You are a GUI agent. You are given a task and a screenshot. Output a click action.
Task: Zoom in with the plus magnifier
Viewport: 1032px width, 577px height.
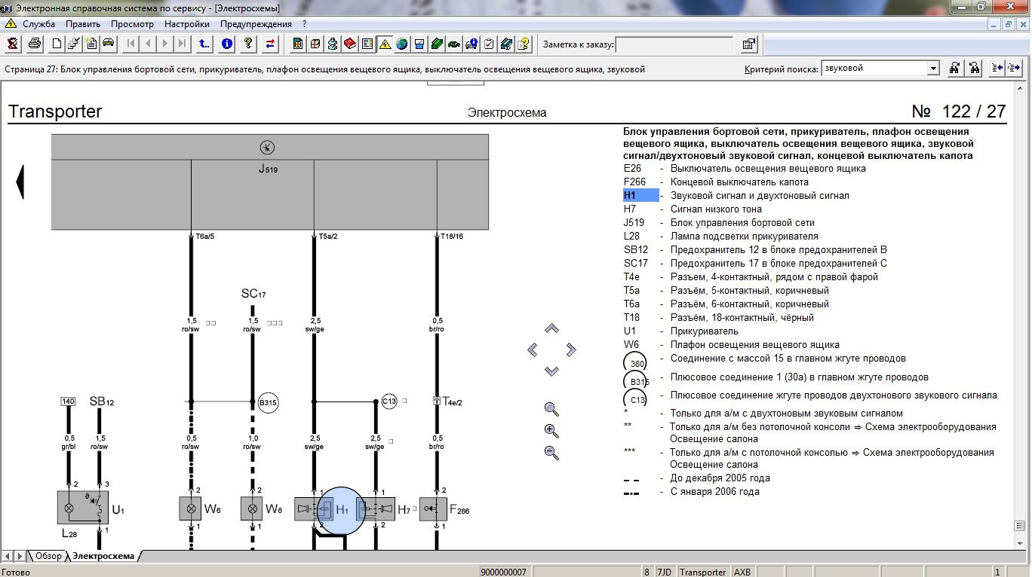click(x=551, y=431)
